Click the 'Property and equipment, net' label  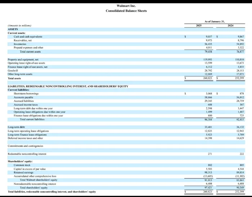pyautogui.click(x=23, y=59)
